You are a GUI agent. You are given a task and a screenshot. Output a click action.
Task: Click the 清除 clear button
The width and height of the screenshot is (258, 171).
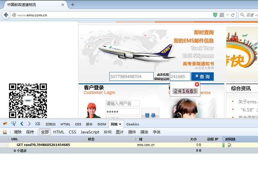[x=18, y=132]
